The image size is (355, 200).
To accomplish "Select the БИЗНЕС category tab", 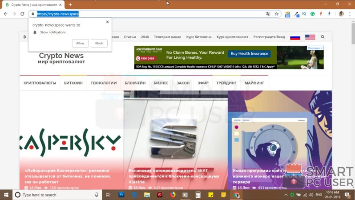I will point(161,83).
